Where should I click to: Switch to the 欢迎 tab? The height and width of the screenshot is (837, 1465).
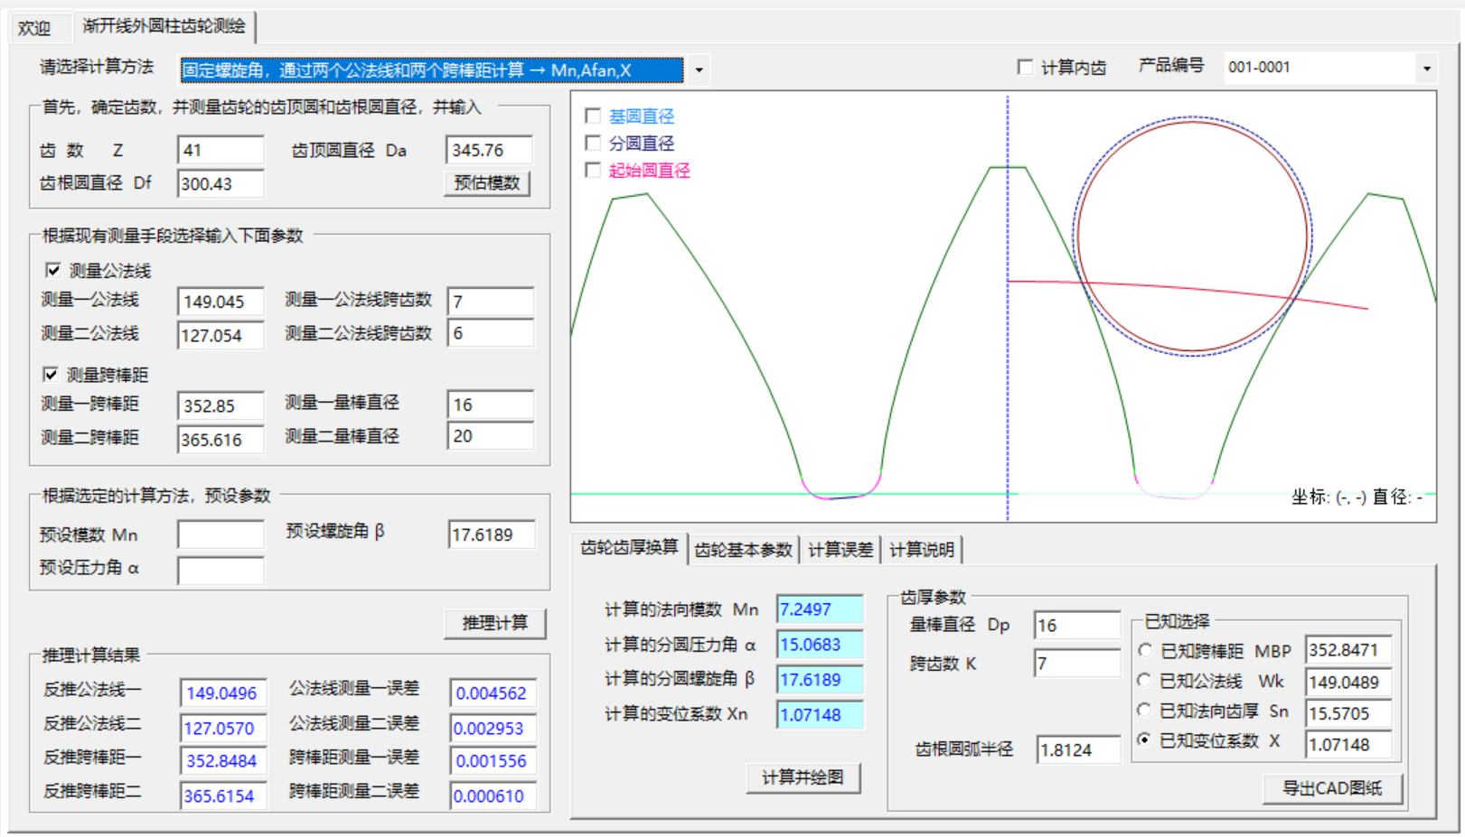pyautogui.click(x=34, y=28)
